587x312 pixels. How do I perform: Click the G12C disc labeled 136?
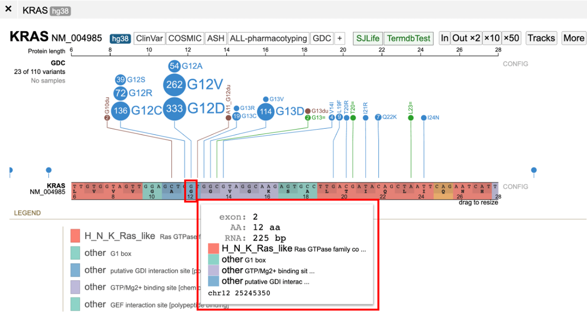pos(121,111)
